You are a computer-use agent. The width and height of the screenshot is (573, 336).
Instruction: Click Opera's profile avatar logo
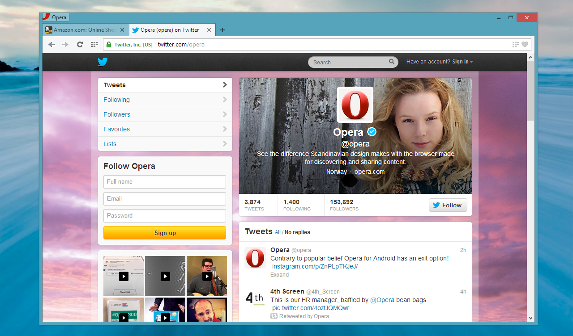355,105
